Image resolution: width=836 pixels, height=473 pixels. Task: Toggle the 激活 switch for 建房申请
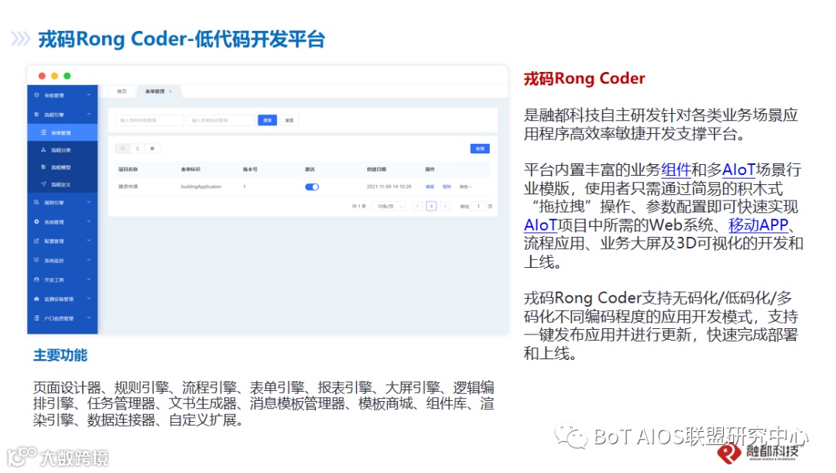pyautogui.click(x=312, y=187)
